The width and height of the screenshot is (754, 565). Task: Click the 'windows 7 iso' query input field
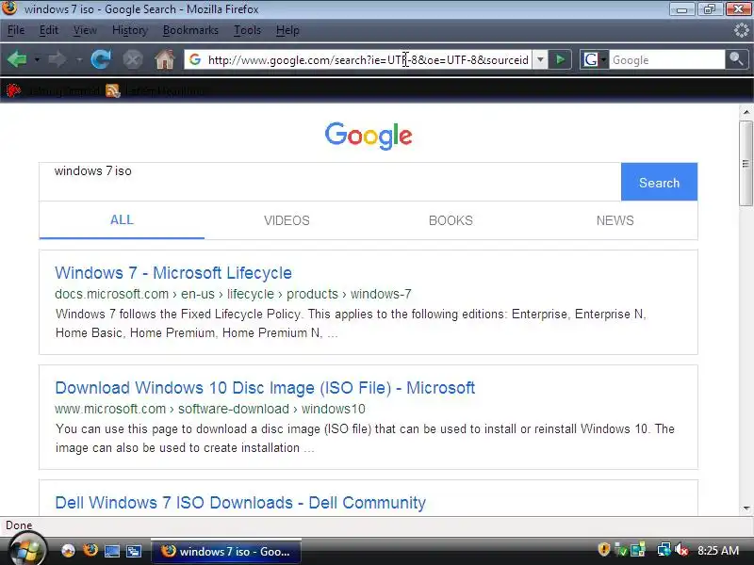coord(330,182)
